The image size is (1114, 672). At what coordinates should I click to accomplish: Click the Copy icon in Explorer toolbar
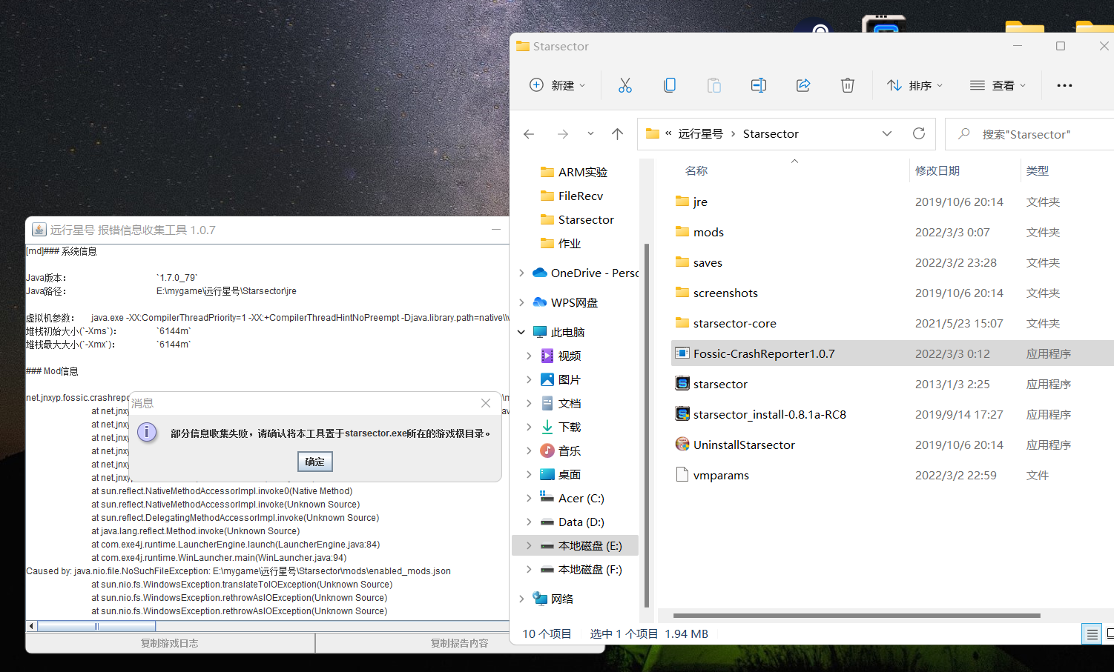click(x=669, y=85)
